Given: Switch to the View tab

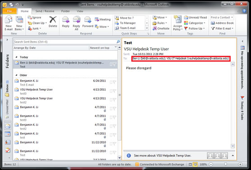Looking at the screenshot, I should pyautogui.click(x=80, y=11).
